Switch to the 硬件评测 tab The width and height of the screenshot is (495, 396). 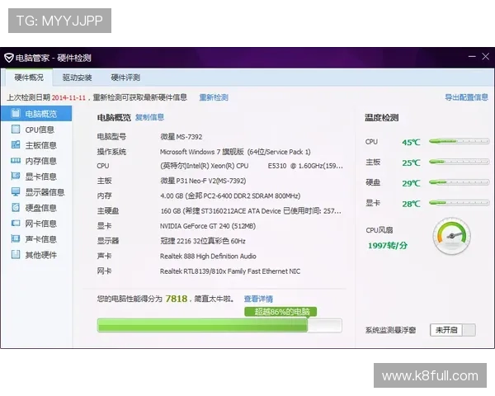coord(125,78)
